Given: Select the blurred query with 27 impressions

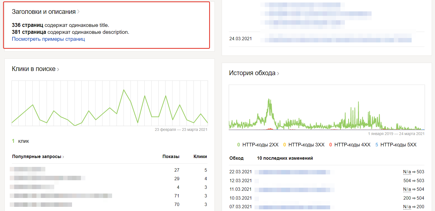Looking at the screenshot, I should [x=28, y=169].
